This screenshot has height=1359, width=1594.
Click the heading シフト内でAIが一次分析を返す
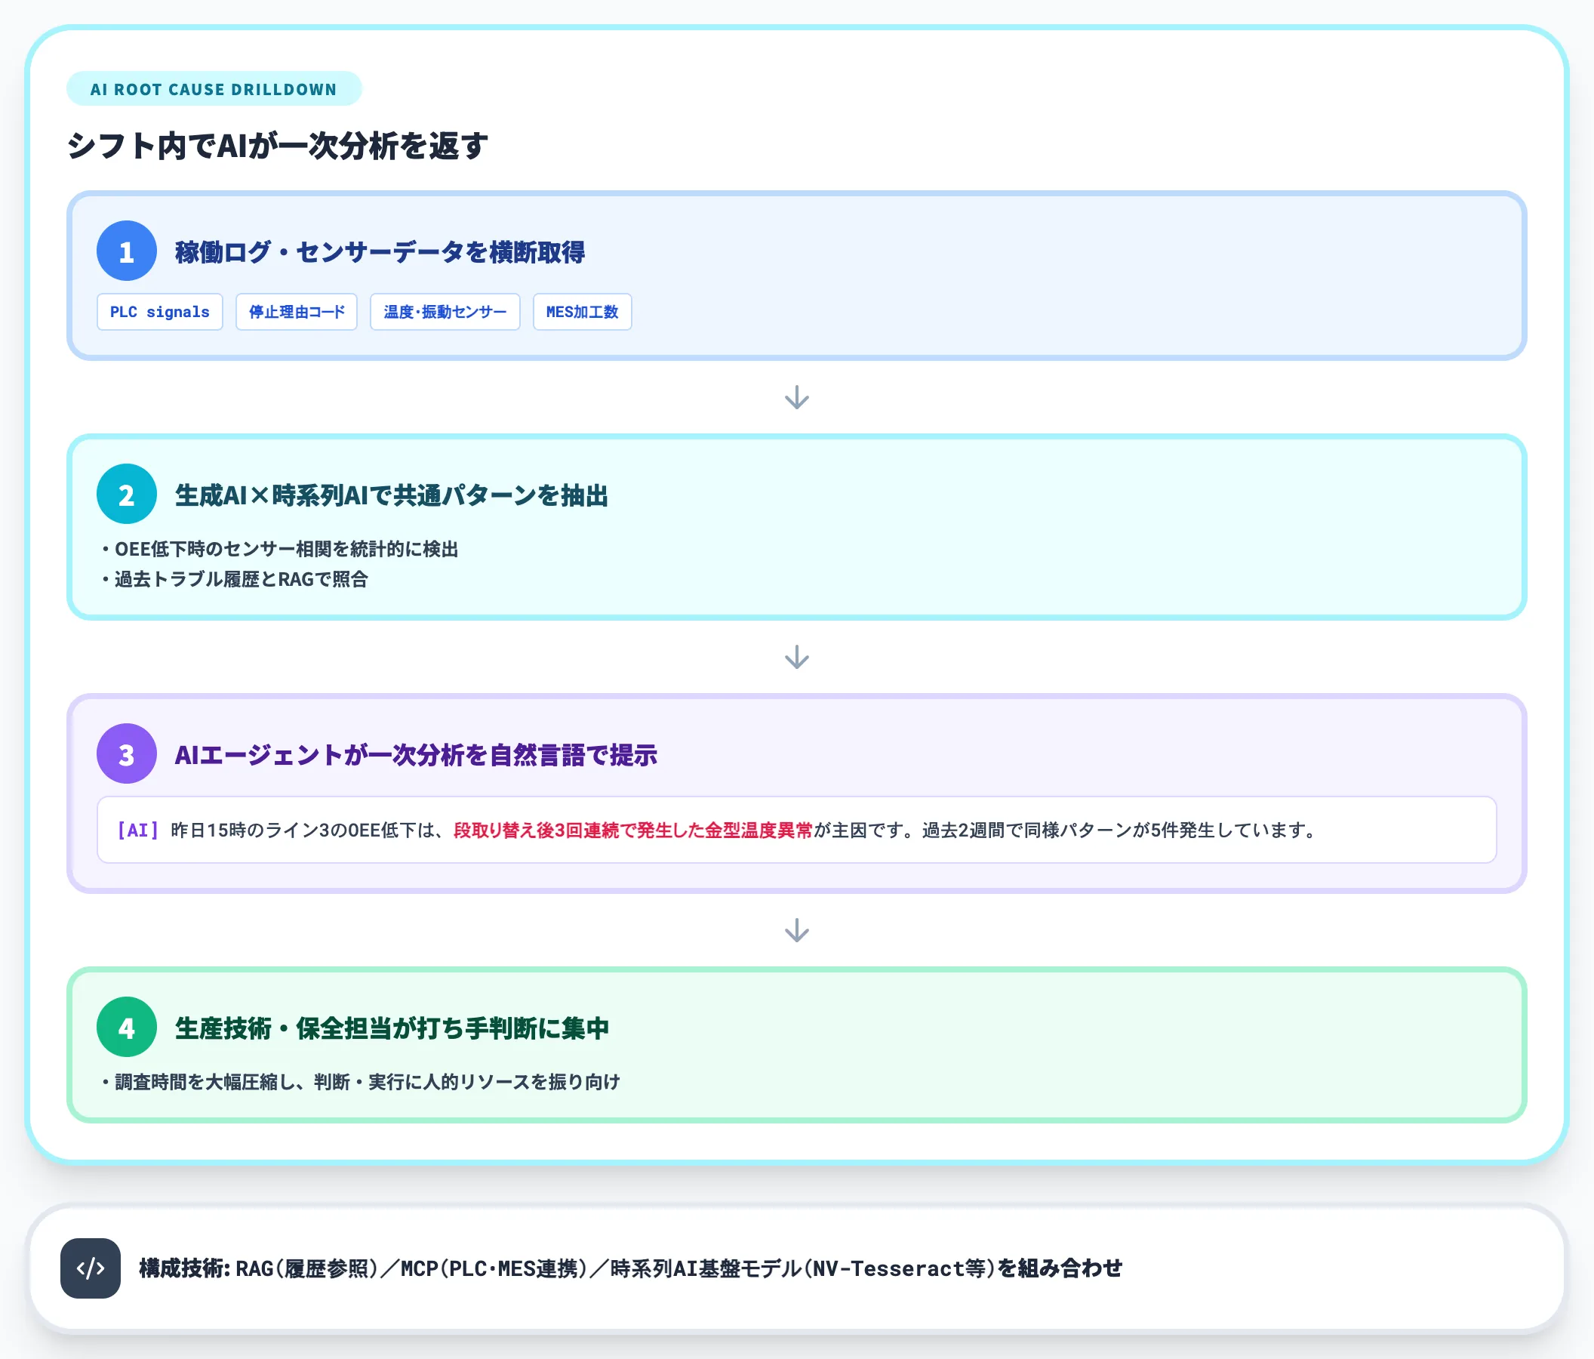[x=278, y=146]
